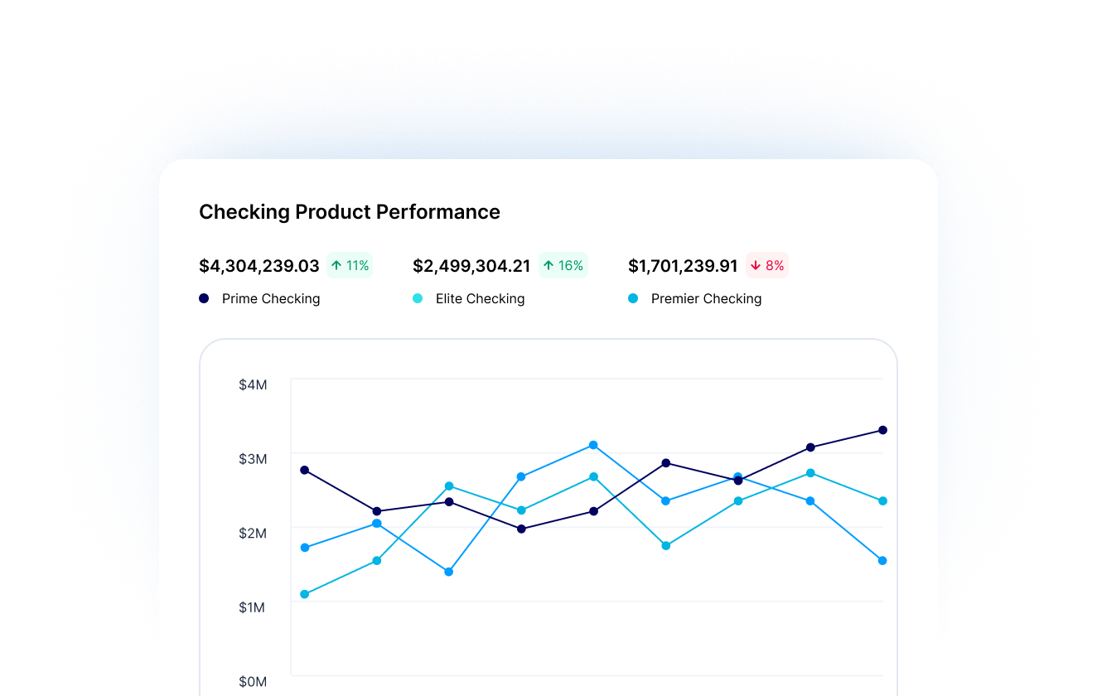Click the highest blue data point above $3M

coord(593,445)
